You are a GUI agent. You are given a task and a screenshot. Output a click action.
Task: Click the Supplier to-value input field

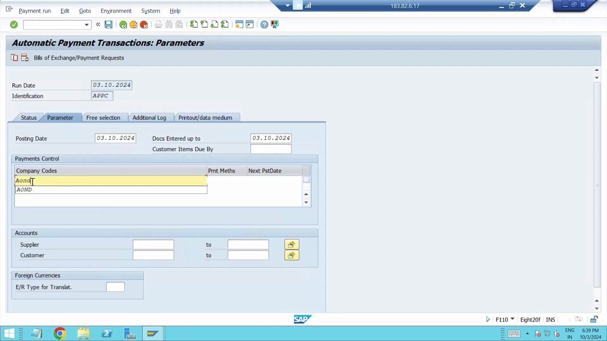tap(248, 244)
